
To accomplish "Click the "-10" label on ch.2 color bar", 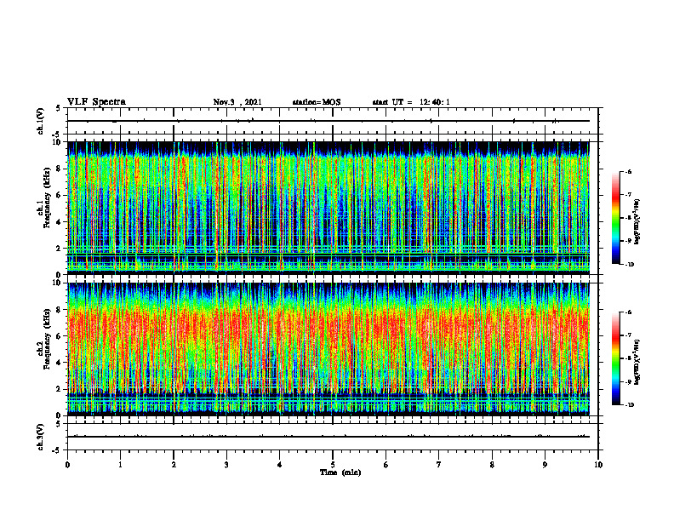I will 629,405.
